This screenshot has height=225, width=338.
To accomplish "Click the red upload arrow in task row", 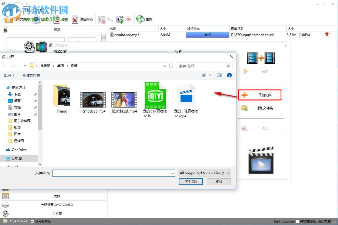I will click(327, 34).
